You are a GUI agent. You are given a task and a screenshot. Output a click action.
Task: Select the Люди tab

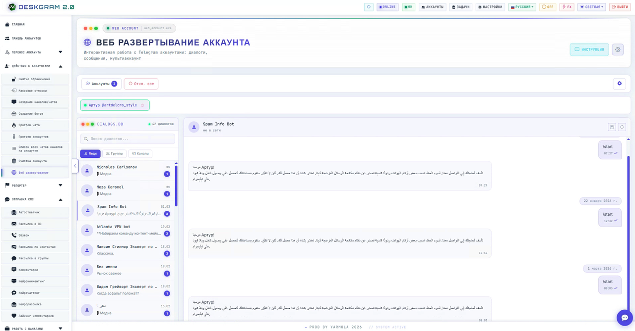90,154
